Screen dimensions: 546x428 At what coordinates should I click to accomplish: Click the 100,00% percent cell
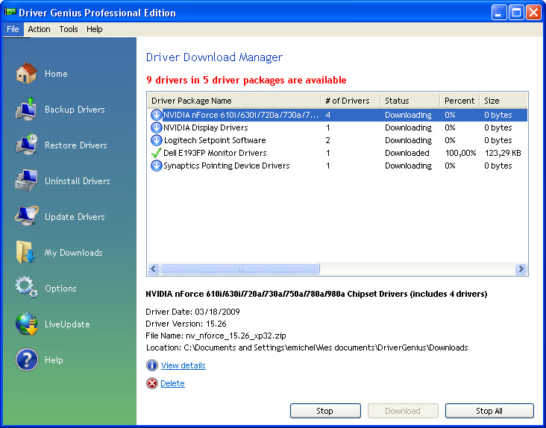[460, 153]
